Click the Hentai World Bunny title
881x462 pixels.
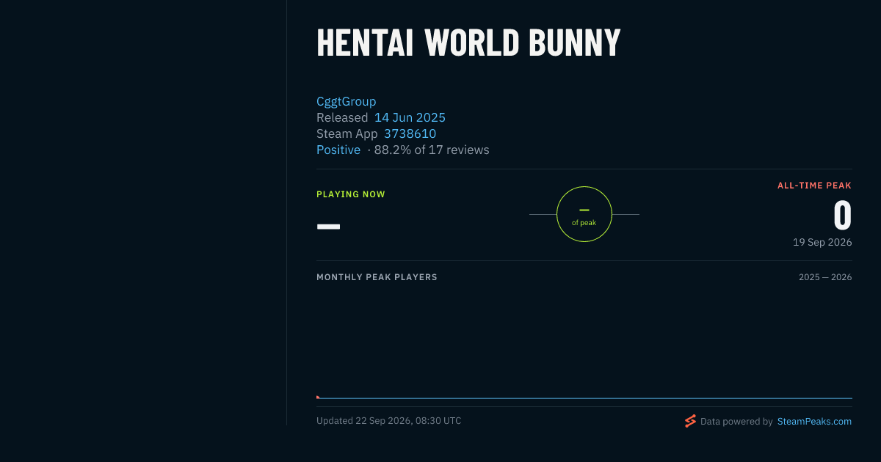click(x=468, y=43)
